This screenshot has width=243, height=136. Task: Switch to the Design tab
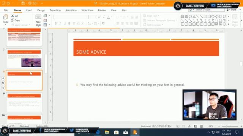click(41, 10)
